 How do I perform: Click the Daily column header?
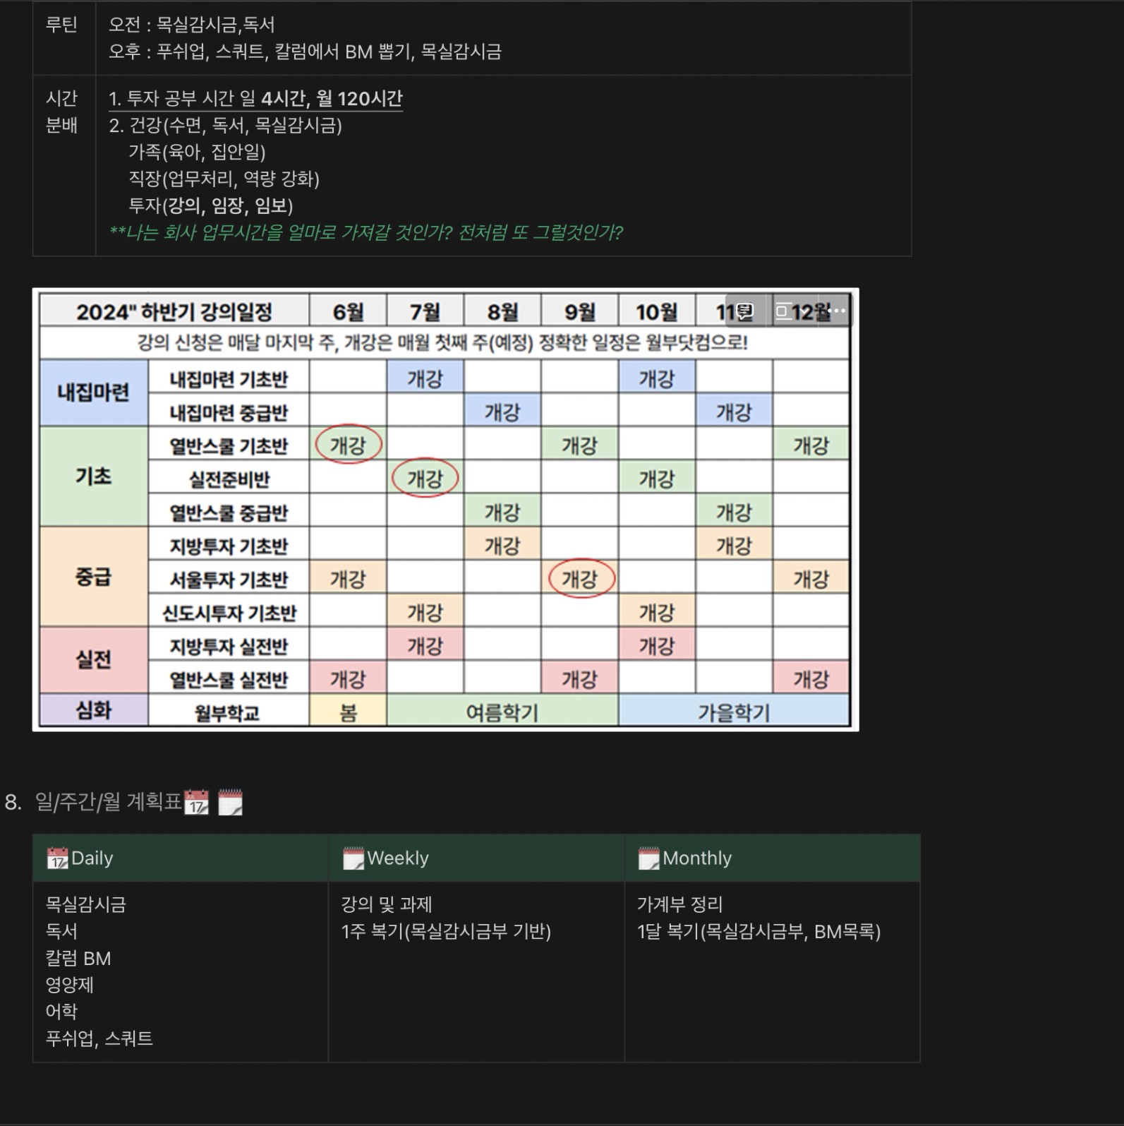coord(181,858)
